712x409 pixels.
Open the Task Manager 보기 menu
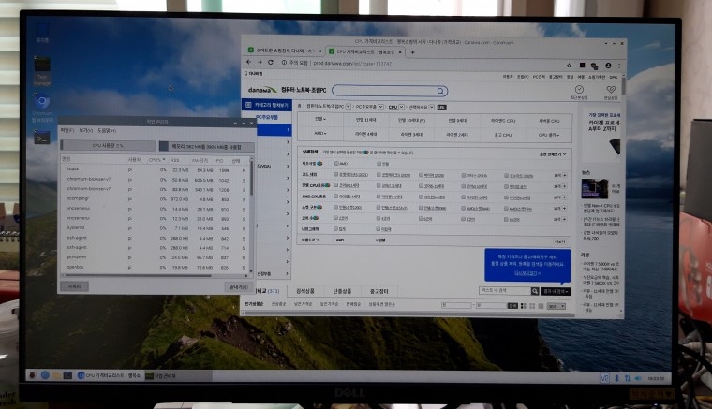[x=85, y=131]
